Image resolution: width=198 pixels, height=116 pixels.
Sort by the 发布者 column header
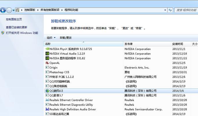click(x=147, y=44)
